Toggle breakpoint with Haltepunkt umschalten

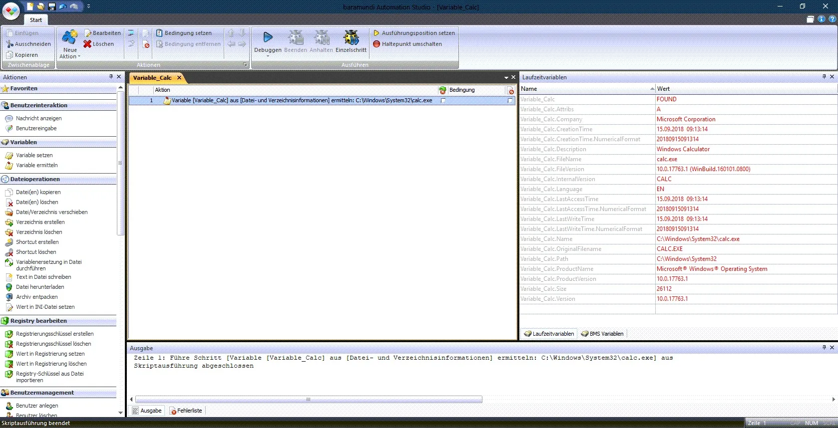(x=408, y=44)
